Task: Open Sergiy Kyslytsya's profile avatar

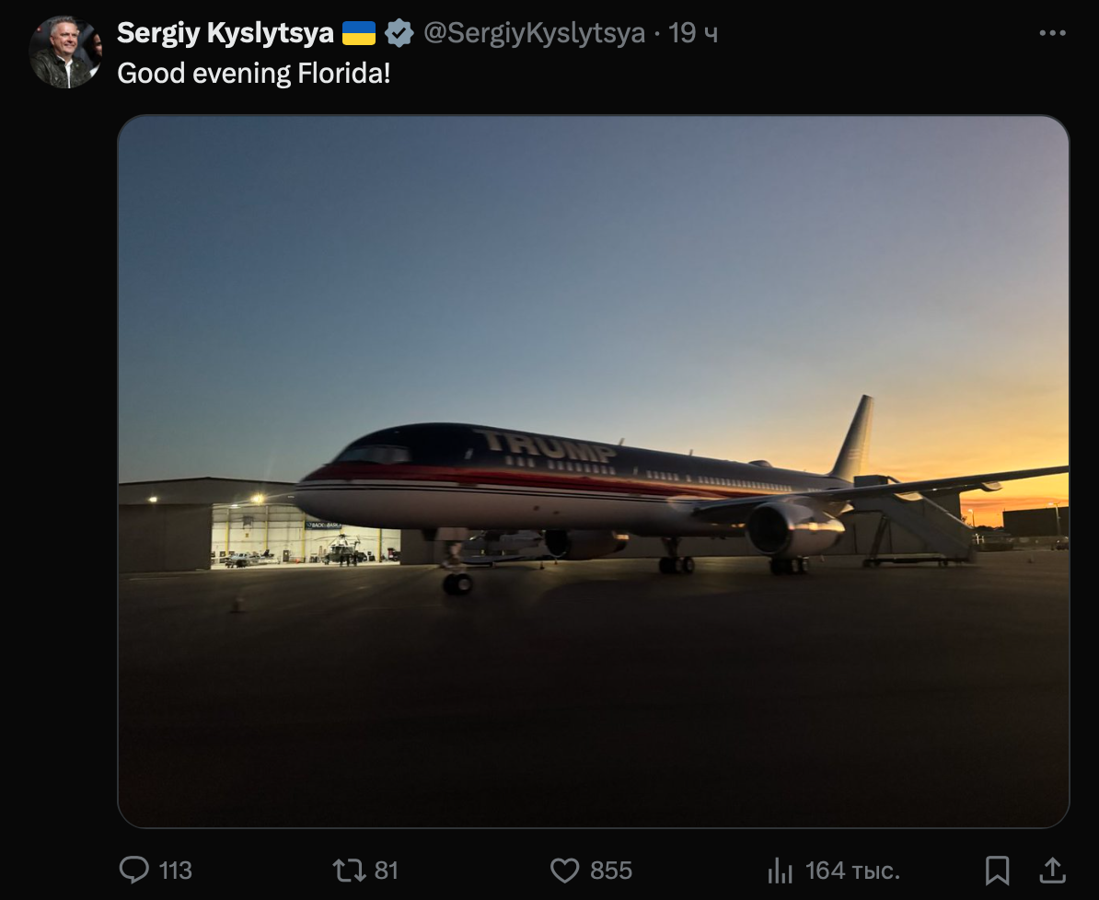Action: pos(64,52)
